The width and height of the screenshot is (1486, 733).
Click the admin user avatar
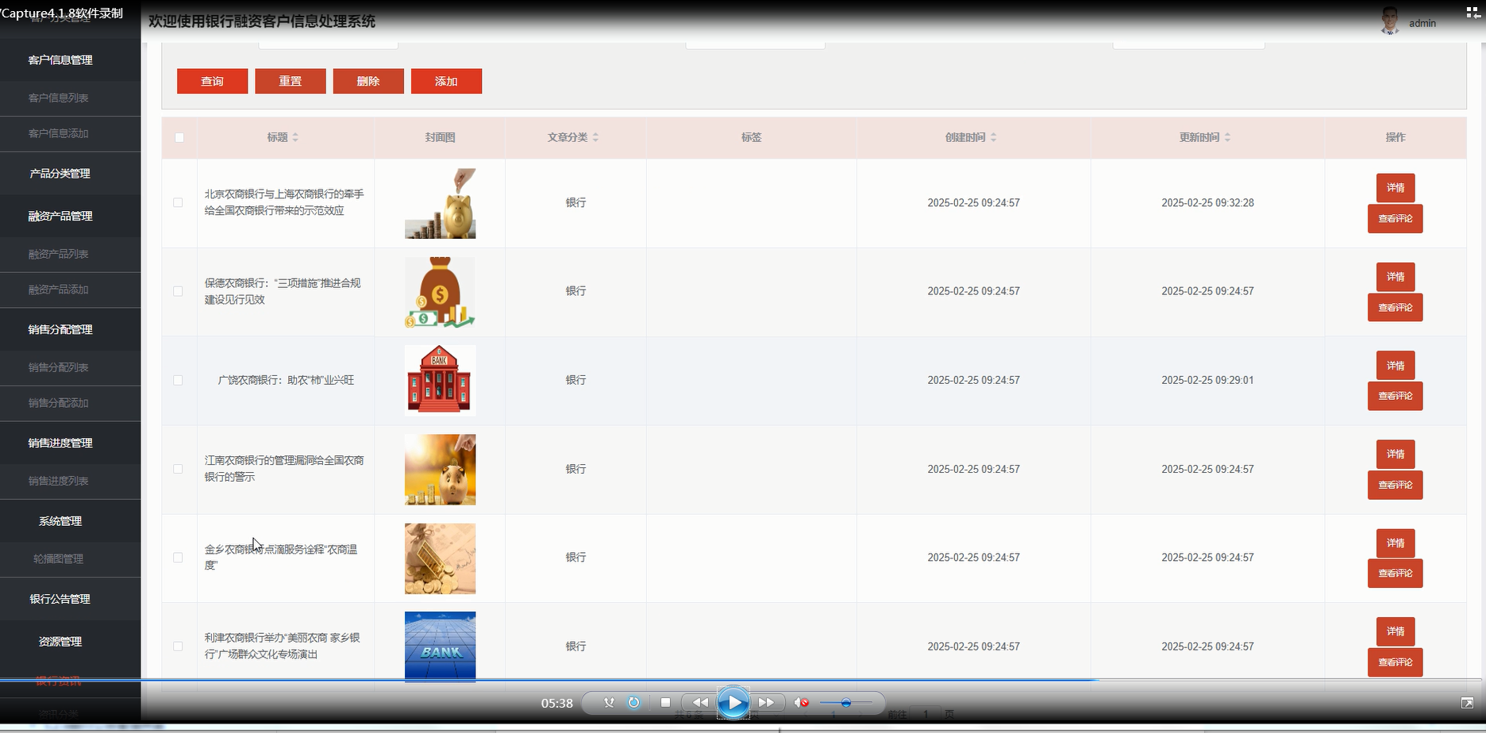click(x=1389, y=22)
